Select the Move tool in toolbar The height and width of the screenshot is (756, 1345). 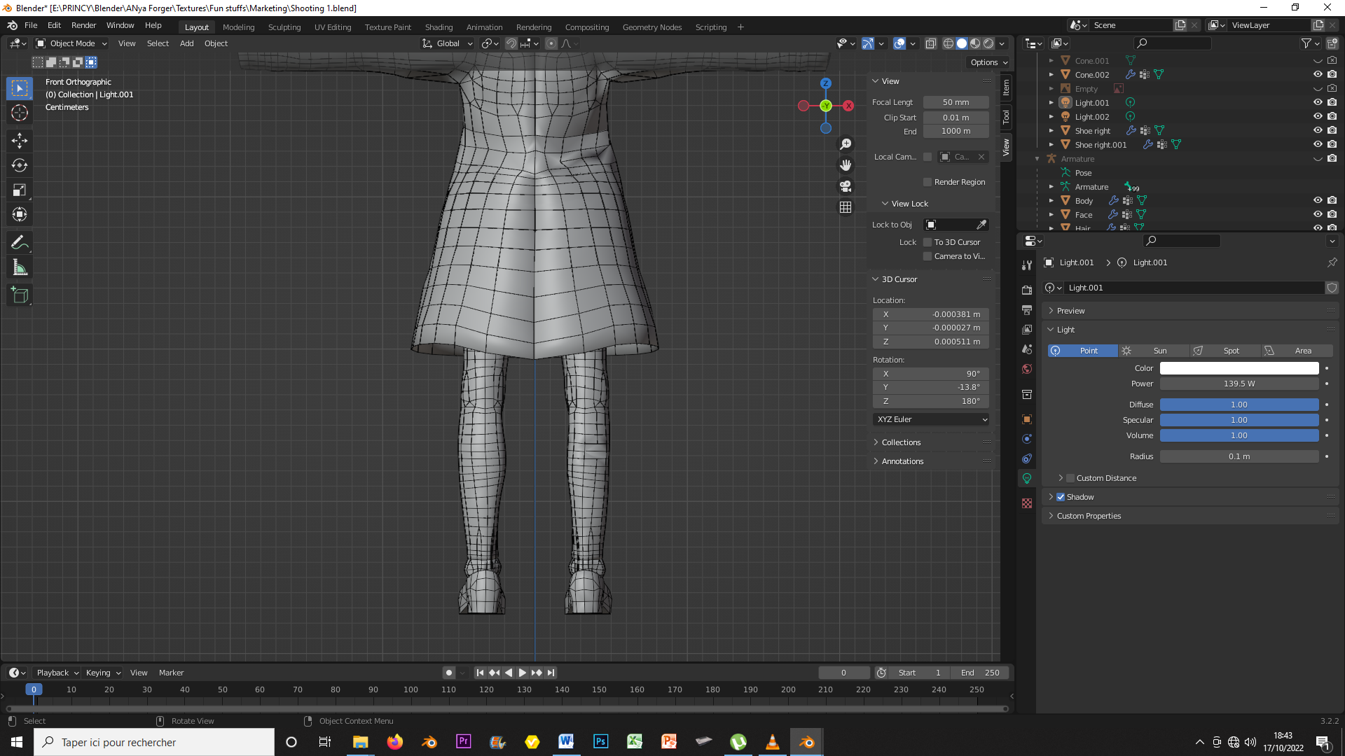pos(20,141)
